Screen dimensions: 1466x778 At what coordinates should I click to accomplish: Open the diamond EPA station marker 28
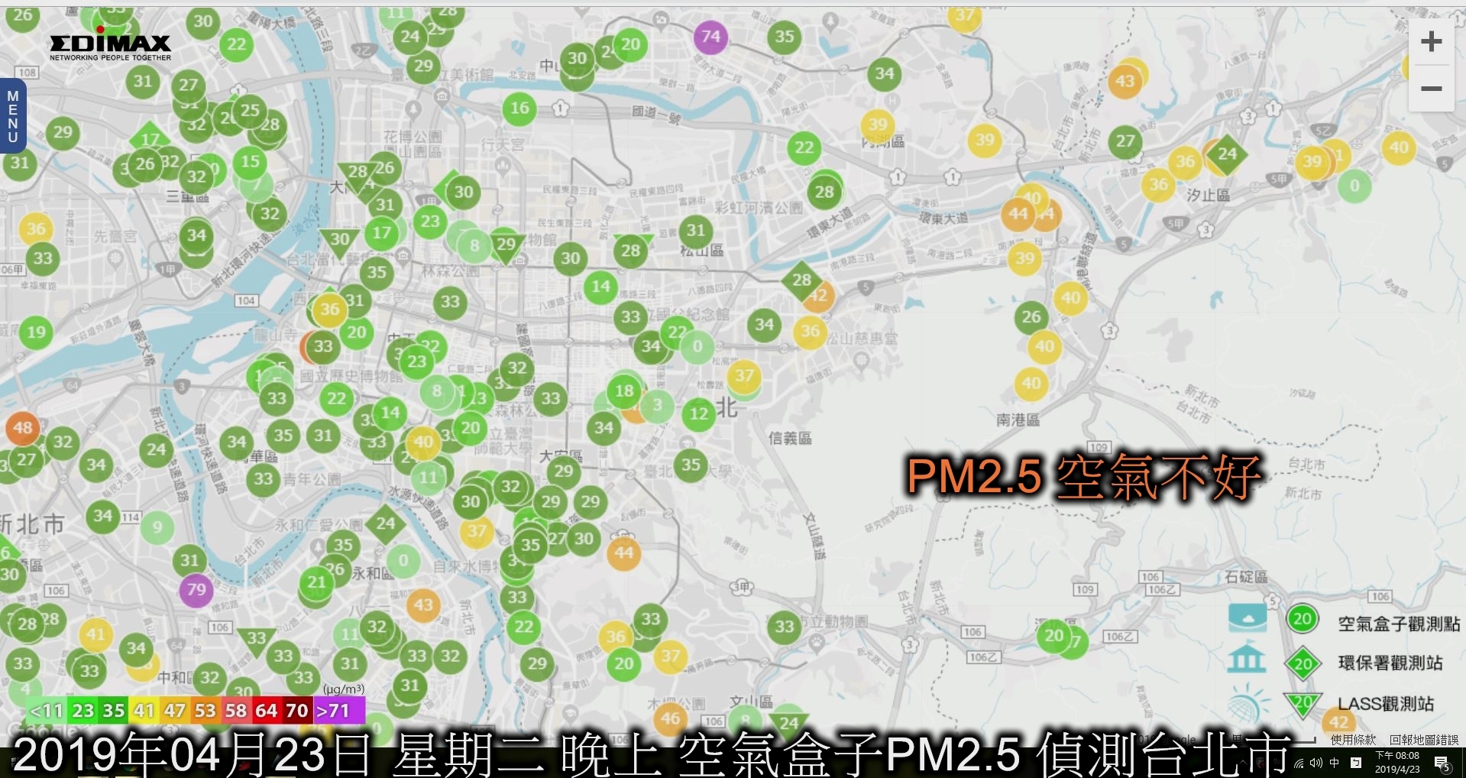(801, 280)
